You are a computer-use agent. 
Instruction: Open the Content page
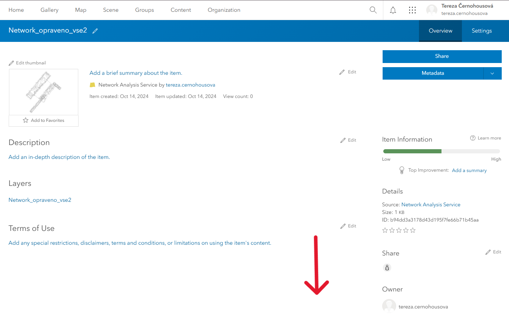(181, 10)
